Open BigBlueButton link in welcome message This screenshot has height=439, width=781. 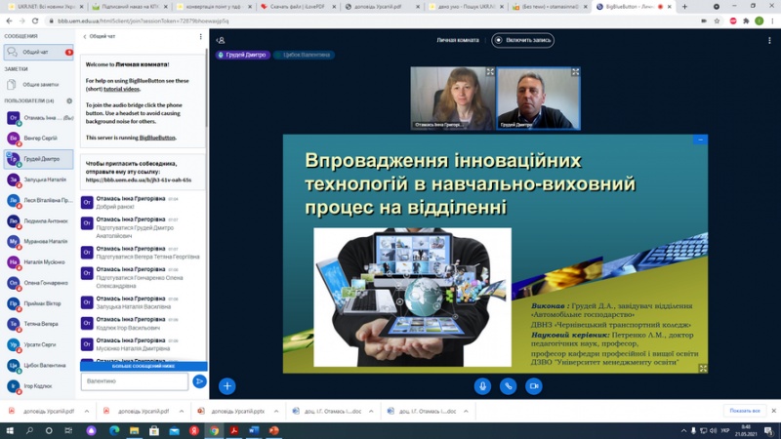pyautogui.click(x=157, y=138)
